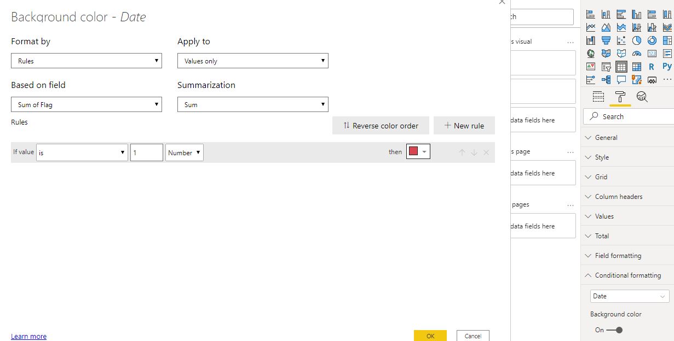The width and height of the screenshot is (674, 341).
Task: Open the red rule color picker
Action: tap(418, 151)
